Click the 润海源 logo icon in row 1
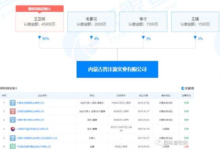The image size is (220, 149). click(x=12, y=102)
